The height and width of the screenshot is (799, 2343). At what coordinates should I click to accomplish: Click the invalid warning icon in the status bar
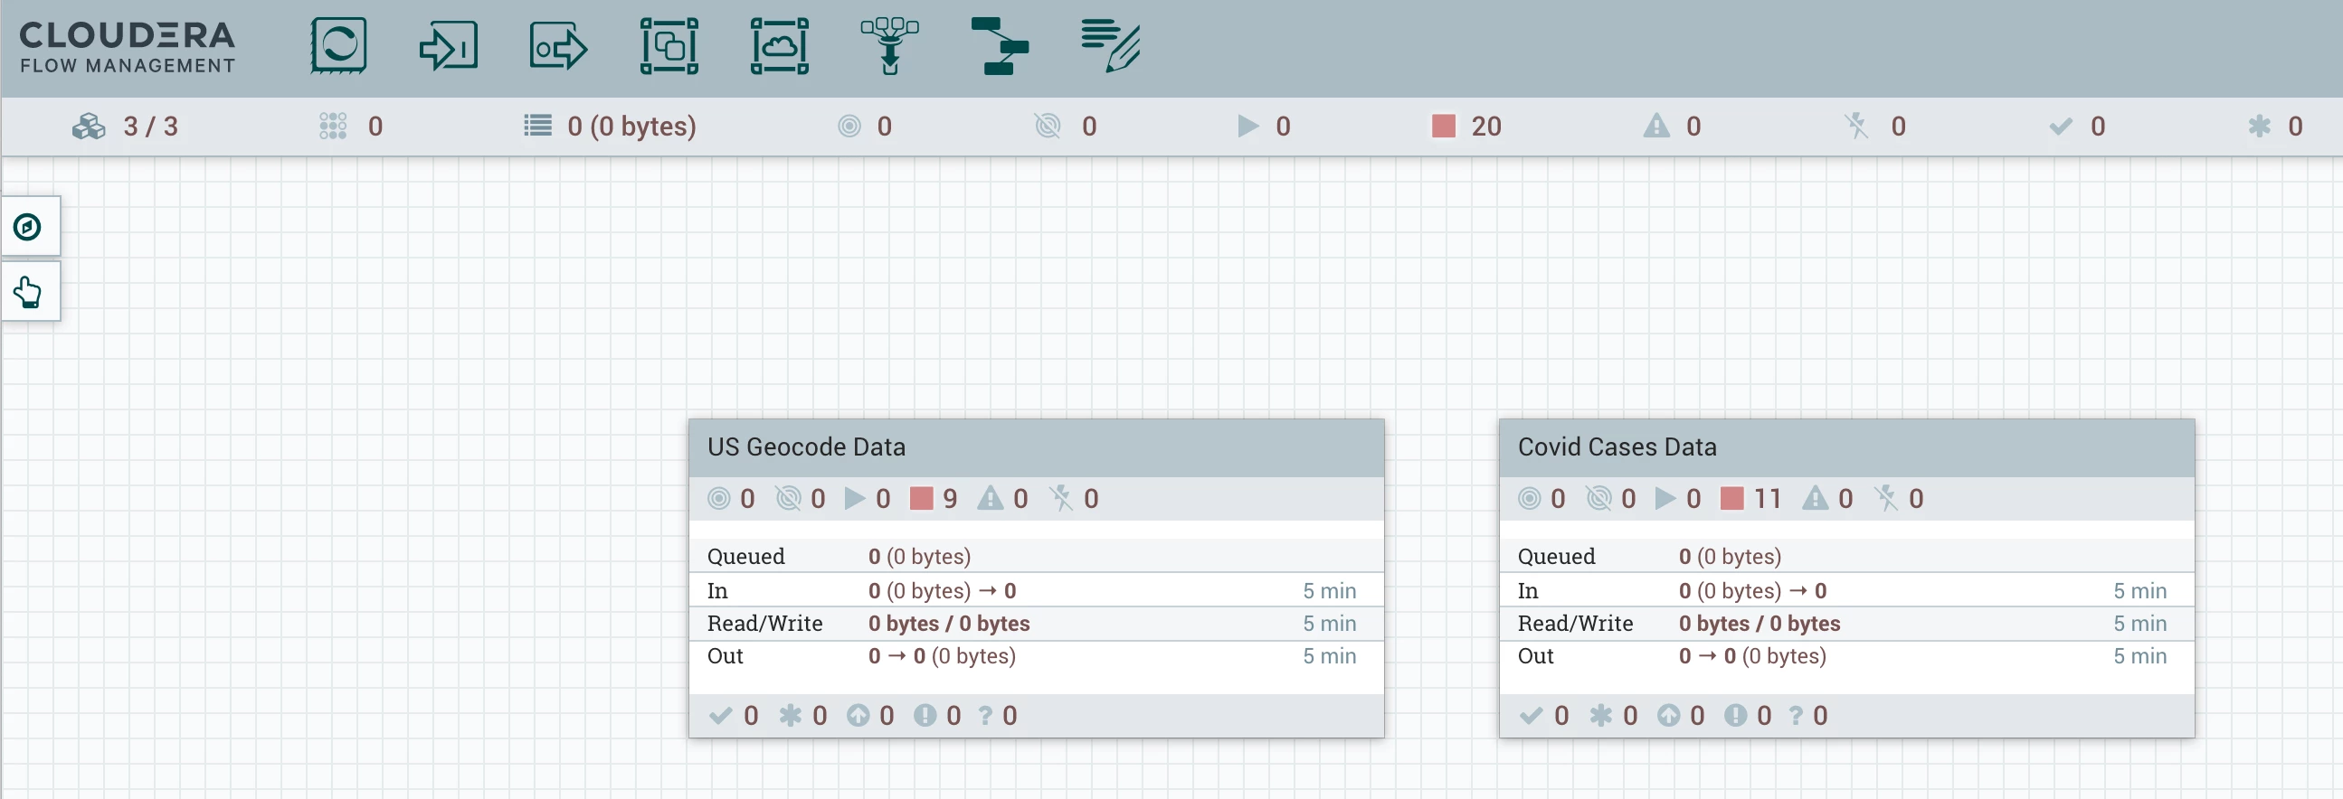coord(1656,126)
